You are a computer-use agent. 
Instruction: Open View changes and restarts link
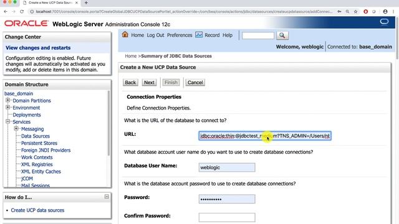click(38, 48)
